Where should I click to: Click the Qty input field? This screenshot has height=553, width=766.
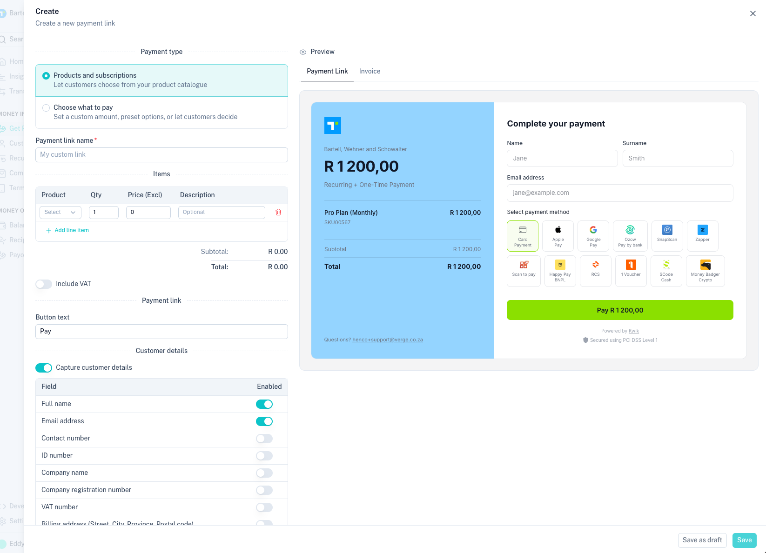pos(104,213)
